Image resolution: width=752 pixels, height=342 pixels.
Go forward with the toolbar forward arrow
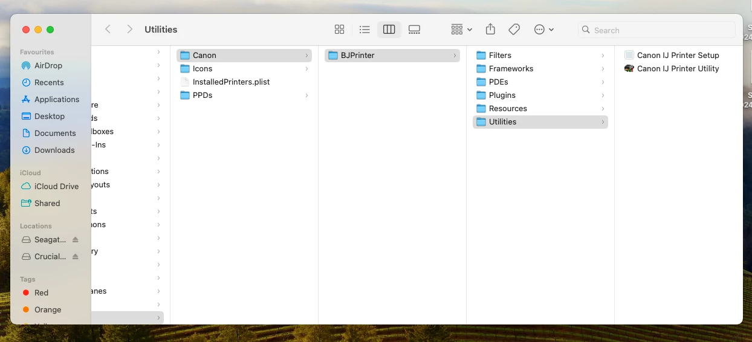129,29
